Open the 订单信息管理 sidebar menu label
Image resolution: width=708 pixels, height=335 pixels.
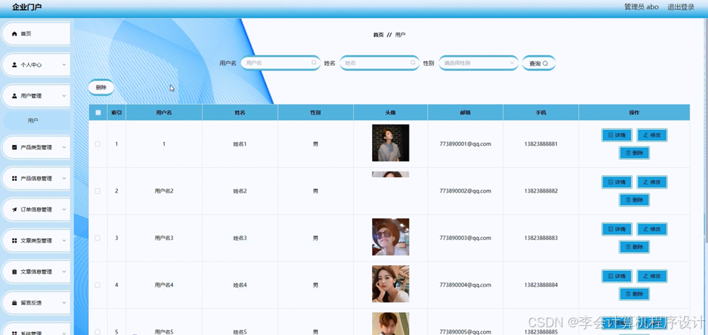[37, 209]
